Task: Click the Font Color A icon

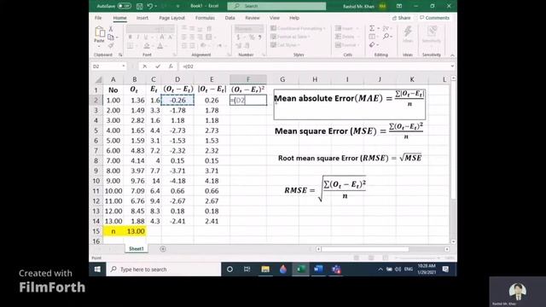Action: coord(160,45)
